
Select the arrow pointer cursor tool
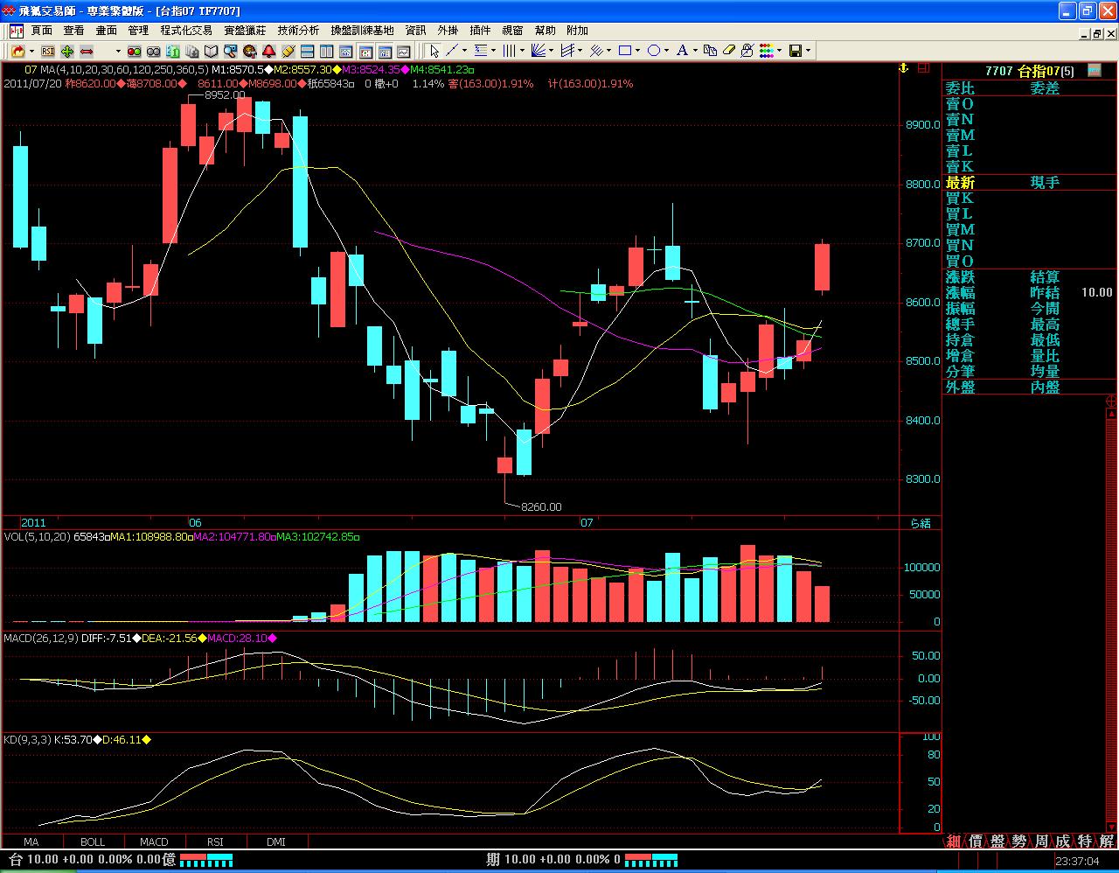tap(434, 51)
